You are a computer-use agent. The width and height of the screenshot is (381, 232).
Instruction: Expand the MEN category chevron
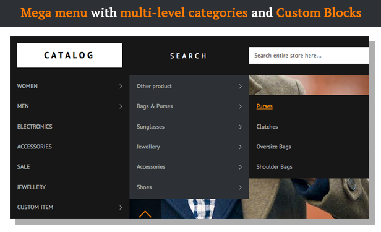pyautogui.click(x=121, y=106)
